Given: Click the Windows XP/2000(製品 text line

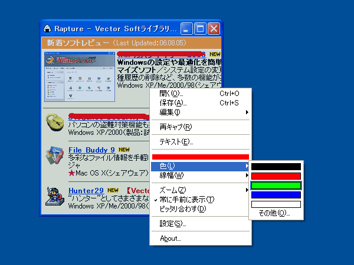Looking at the screenshot, I should [109, 132].
